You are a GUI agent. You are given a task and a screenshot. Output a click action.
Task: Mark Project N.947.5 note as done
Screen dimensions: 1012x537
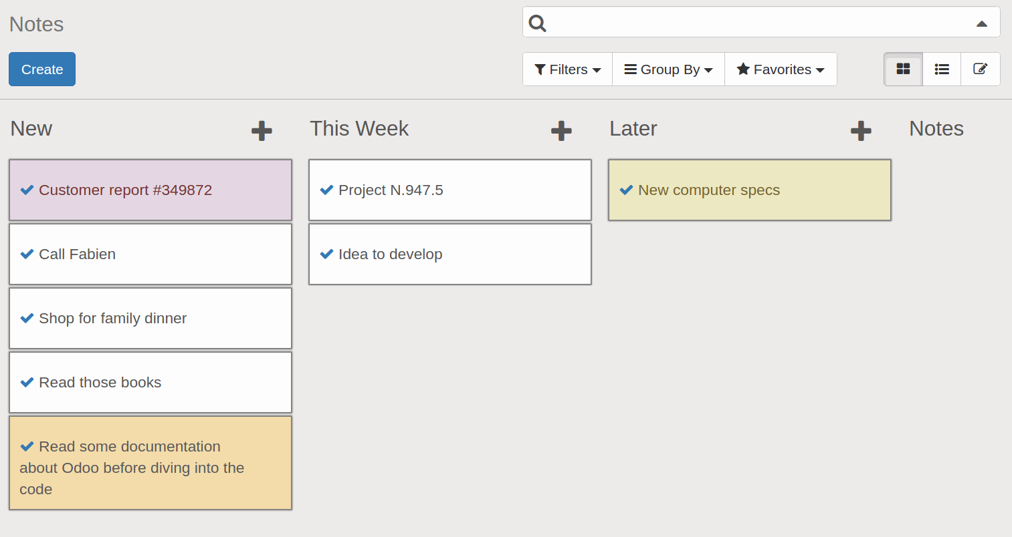coord(326,190)
